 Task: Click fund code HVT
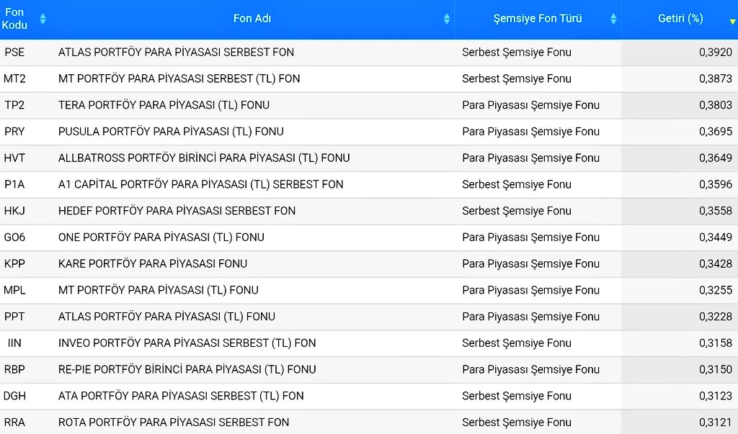[14, 158]
